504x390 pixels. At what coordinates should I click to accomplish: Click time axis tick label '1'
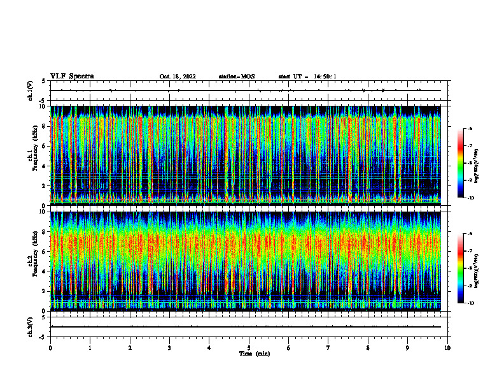[90, 348]
